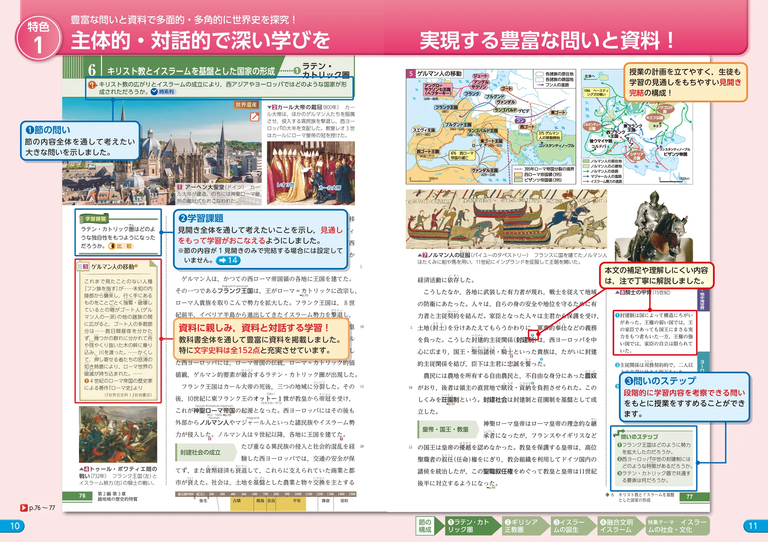Click the 騎士の甲冑 caption
The width and height of the screenshot is (768, 542).
pyautogui.click(x=643, y=292)
